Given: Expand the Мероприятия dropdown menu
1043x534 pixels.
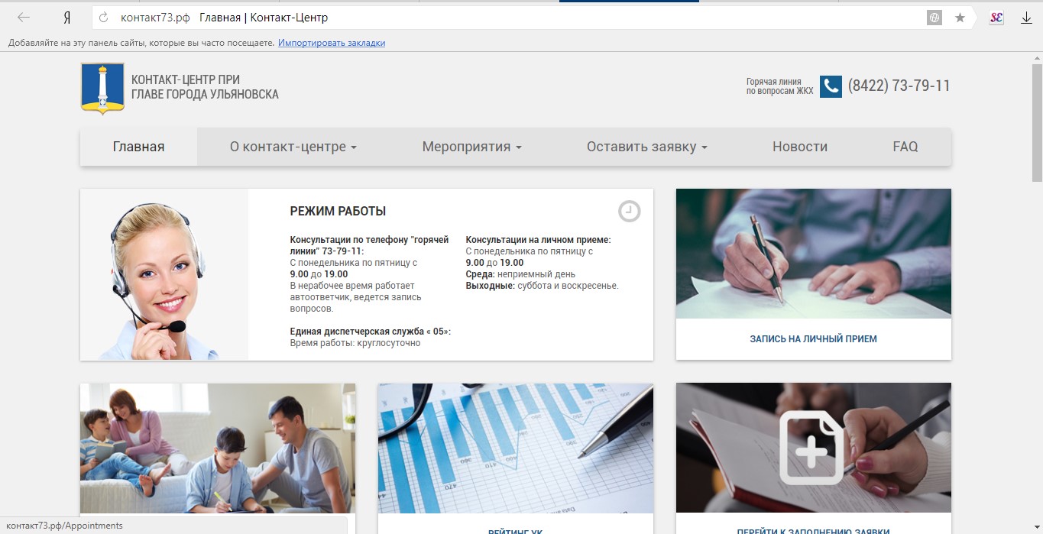Looking at the screenshot, I should (471, 147).
